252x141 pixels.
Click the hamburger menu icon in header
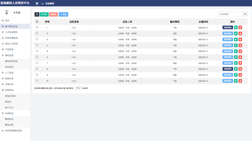(37, 4)
